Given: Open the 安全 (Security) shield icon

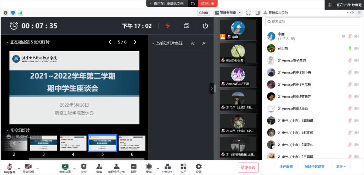Looking at the screenshot, I should (84, 166).
